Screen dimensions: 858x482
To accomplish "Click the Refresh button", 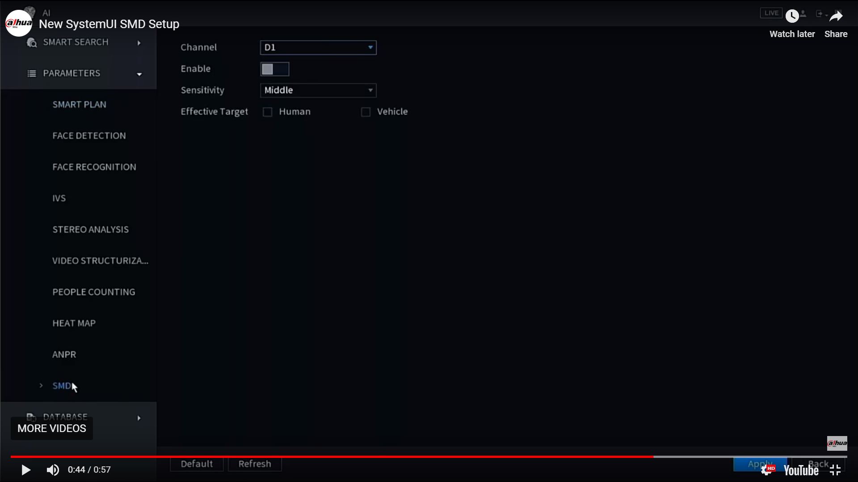I will pos(255,464).
